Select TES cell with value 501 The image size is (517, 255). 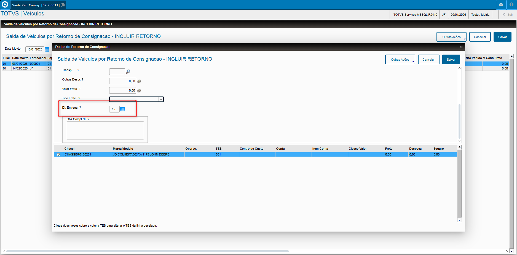click(227, 155)
